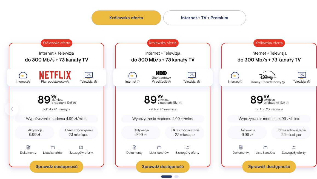Select the Królewska oferta tab
This screenshot has height=179, width=317.
pos(126,18)
